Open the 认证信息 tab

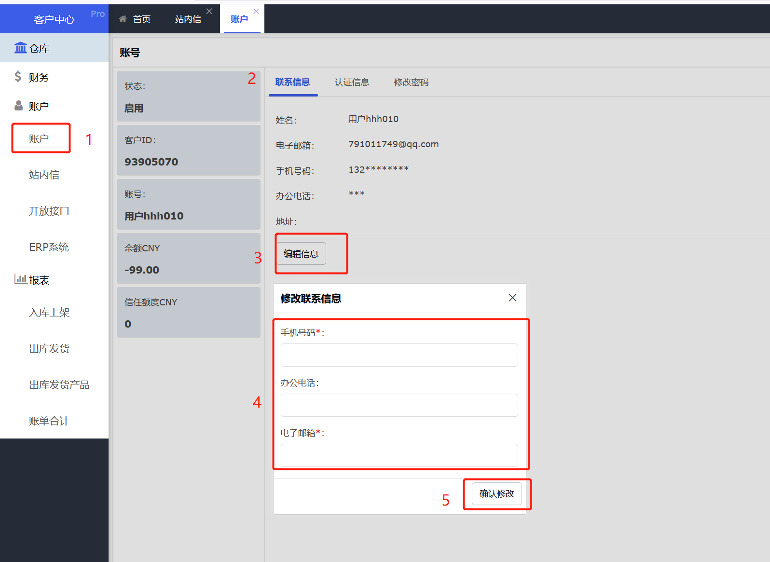352,82
